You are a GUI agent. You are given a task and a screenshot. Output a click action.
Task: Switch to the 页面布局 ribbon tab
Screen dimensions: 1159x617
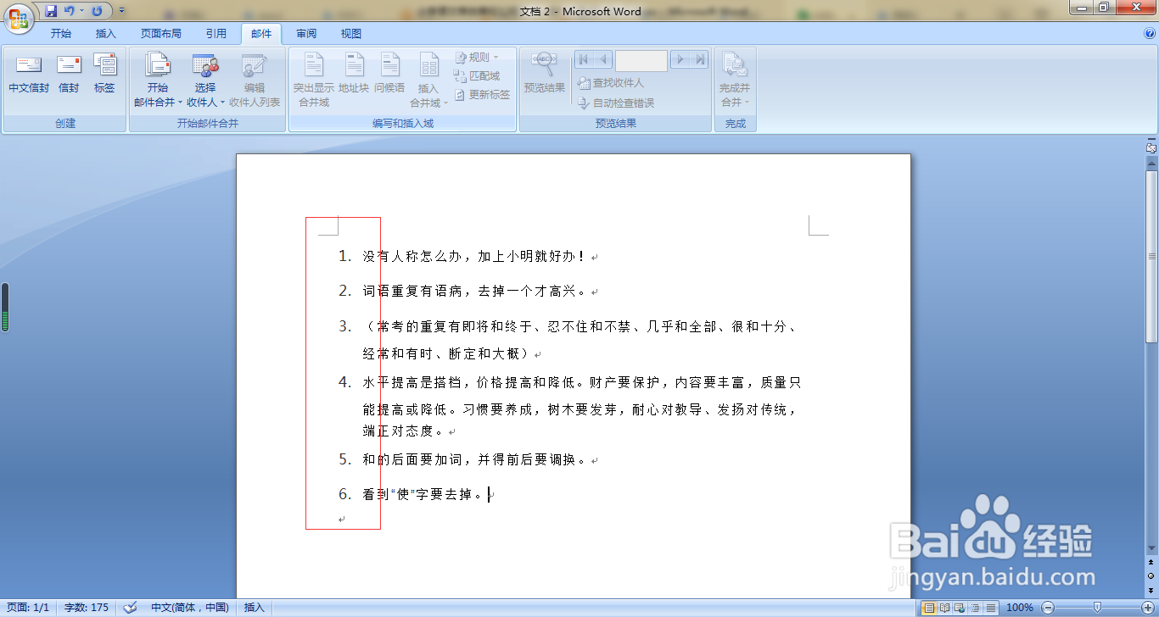161,34
